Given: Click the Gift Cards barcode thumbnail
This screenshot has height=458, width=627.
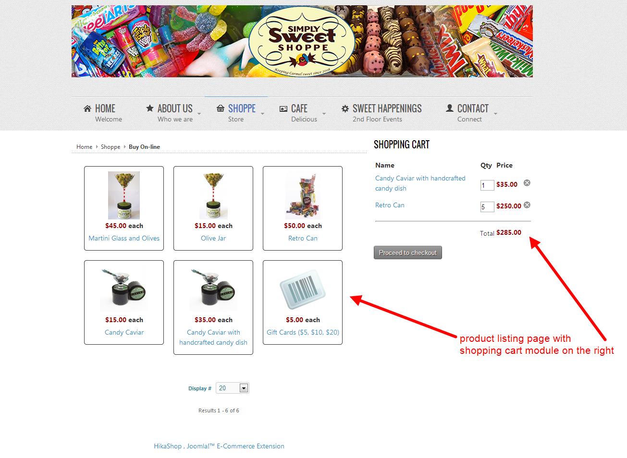Looking at the screenshot, I should (303, 289).
